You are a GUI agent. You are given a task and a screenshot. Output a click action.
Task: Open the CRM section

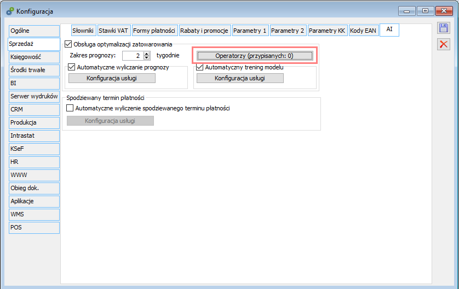[x=35, y=110]
